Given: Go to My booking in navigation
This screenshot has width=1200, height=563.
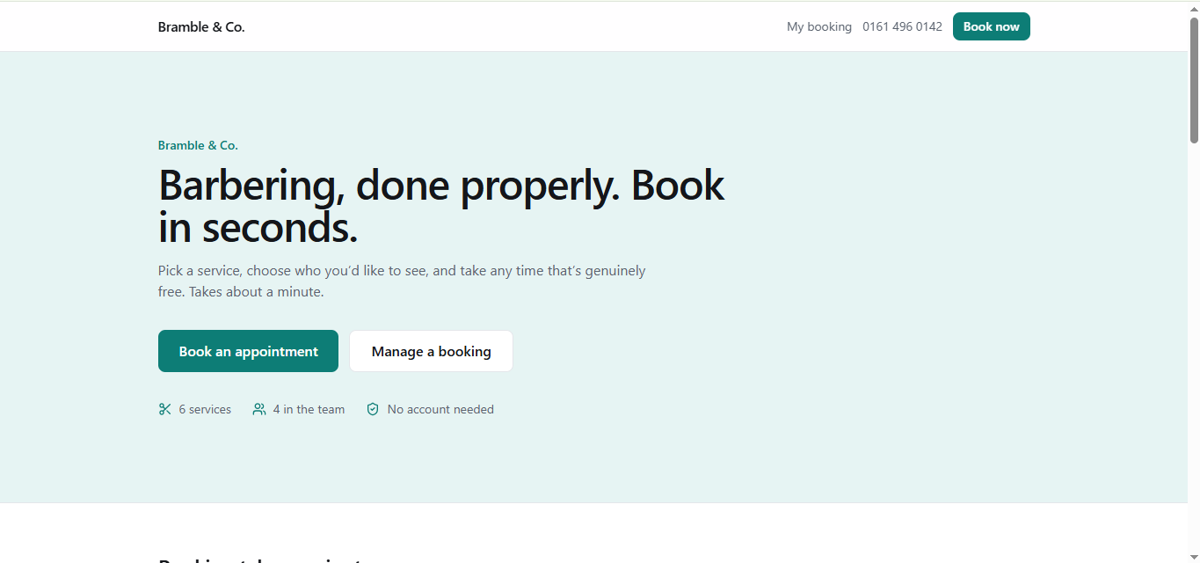Looking at the screenshot, I should pyautogui.click(x=819, y=26).
